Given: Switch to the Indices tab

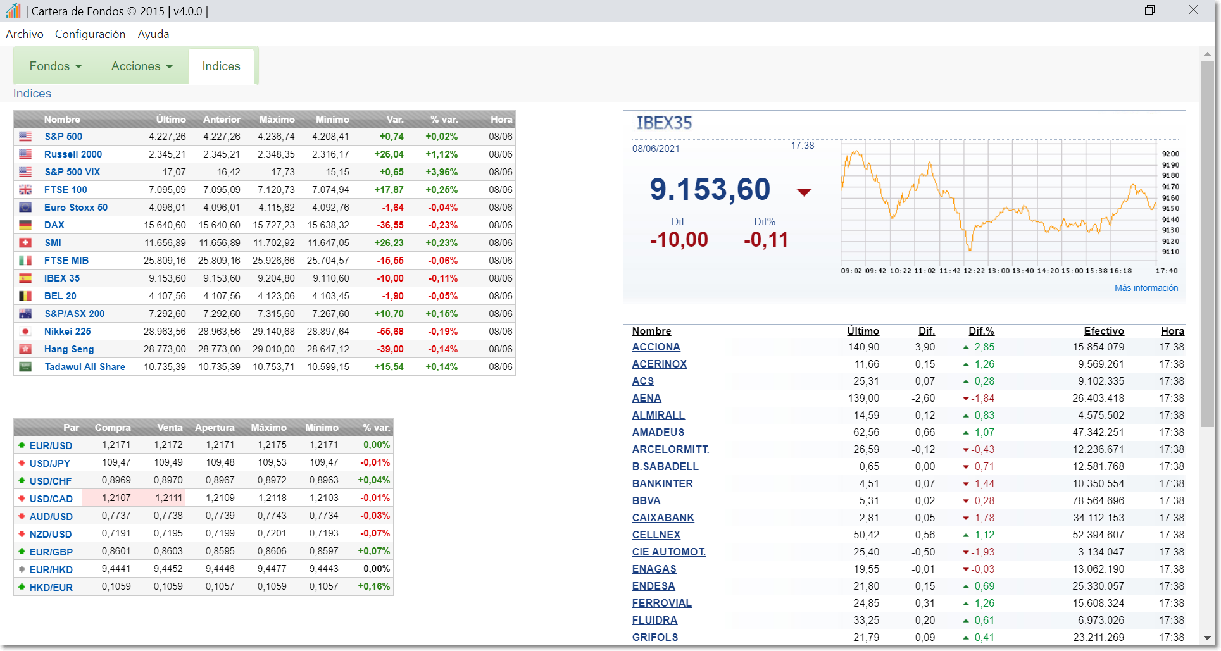Looking at the screenshot, I should [221, 66].
